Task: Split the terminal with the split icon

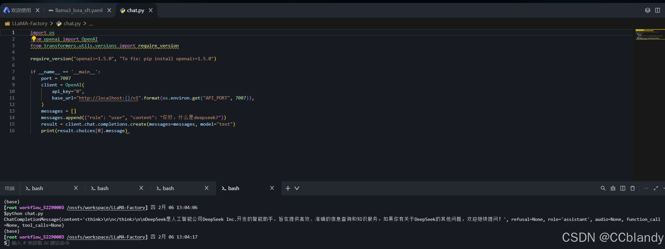Action: 623,188
